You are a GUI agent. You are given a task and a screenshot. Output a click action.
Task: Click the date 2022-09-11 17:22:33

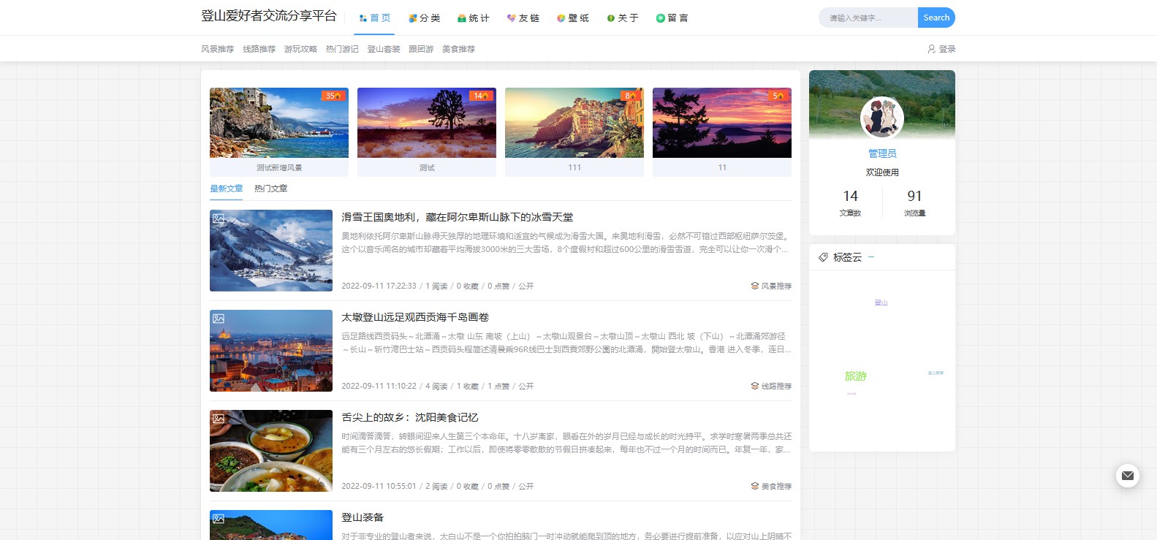point(379,286)
